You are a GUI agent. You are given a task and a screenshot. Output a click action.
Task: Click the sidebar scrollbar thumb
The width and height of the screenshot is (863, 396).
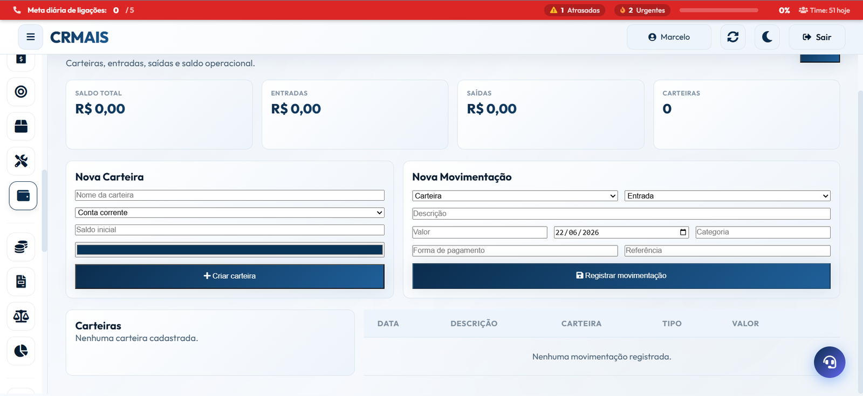(44, 211)
